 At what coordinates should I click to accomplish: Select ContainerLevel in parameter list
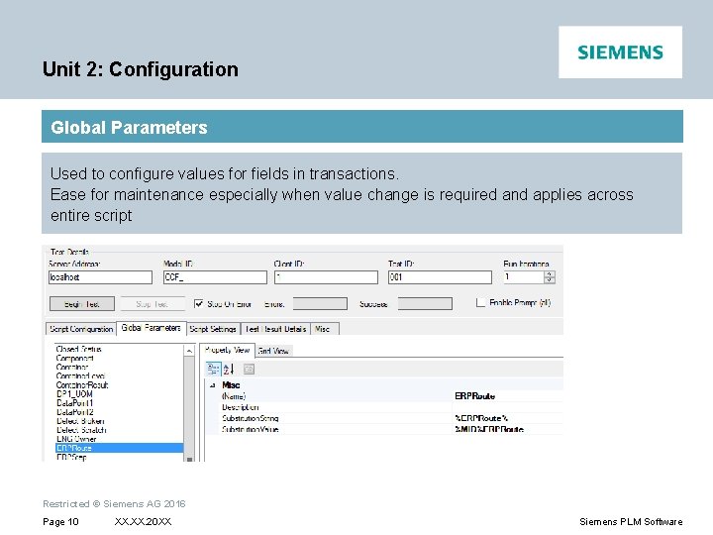(x=80, y=375)
